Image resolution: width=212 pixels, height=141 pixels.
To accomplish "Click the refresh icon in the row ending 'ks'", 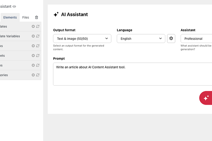I will [38, 46].
